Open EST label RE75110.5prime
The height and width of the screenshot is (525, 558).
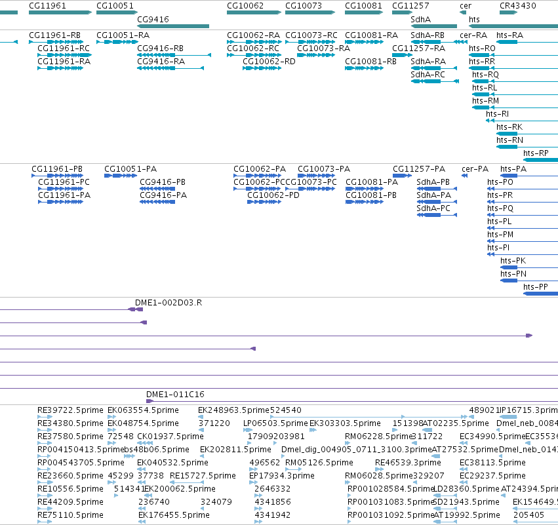click(70, 515)
